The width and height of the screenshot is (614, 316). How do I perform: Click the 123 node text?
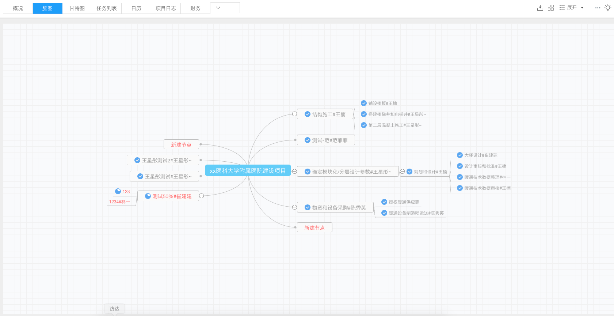pos(126,192)
